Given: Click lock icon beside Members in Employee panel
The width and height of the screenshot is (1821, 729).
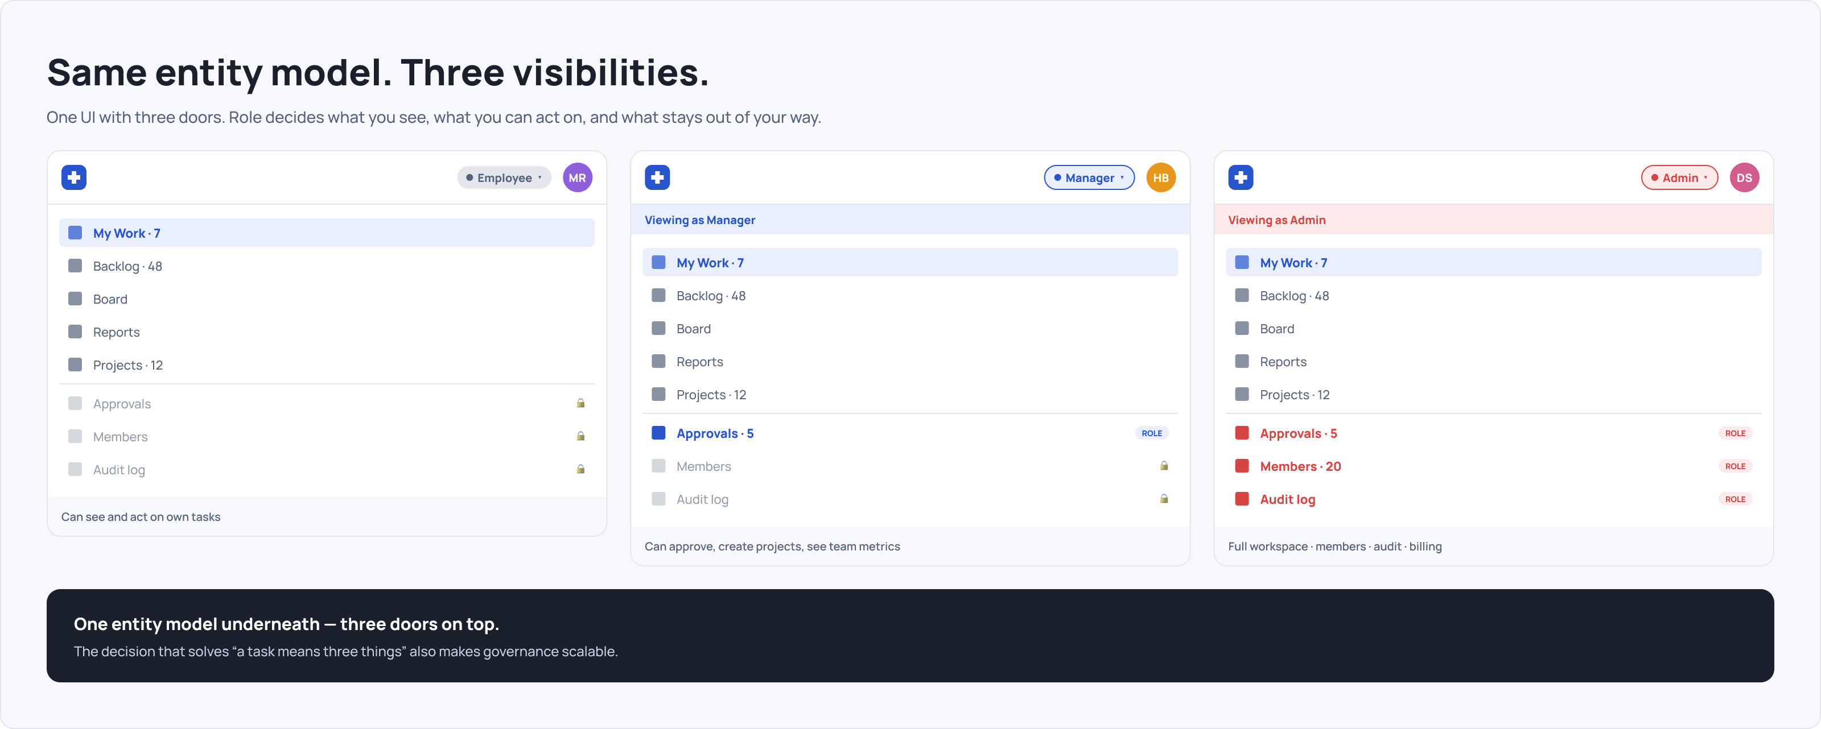Looking at the screenshot, I should click(580, 437).
